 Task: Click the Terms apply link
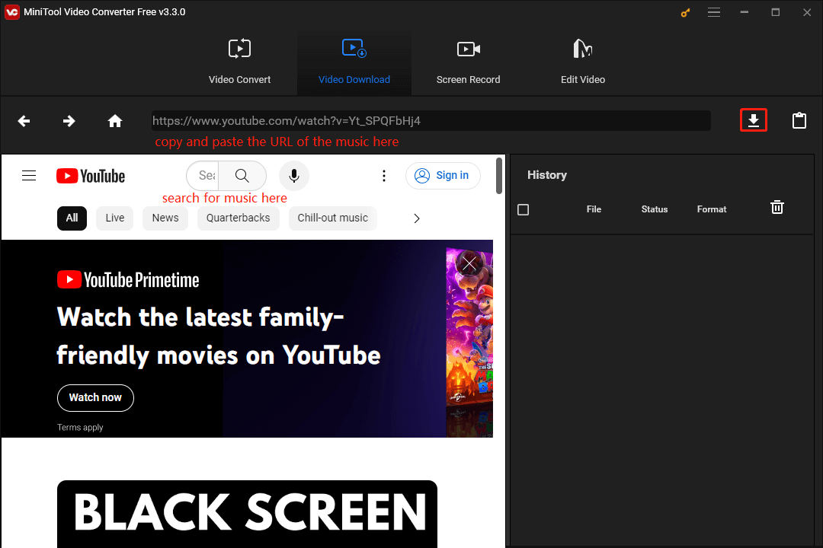point(80,428)
